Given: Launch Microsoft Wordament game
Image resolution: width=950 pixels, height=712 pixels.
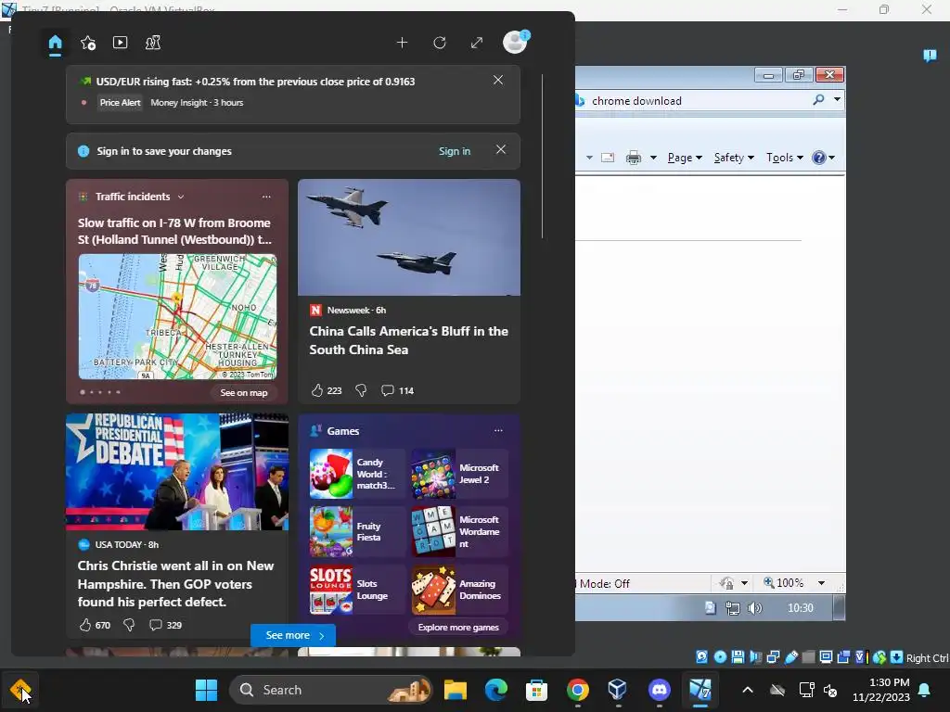Looking at the screenshot, I should click(x=459, y=531).
